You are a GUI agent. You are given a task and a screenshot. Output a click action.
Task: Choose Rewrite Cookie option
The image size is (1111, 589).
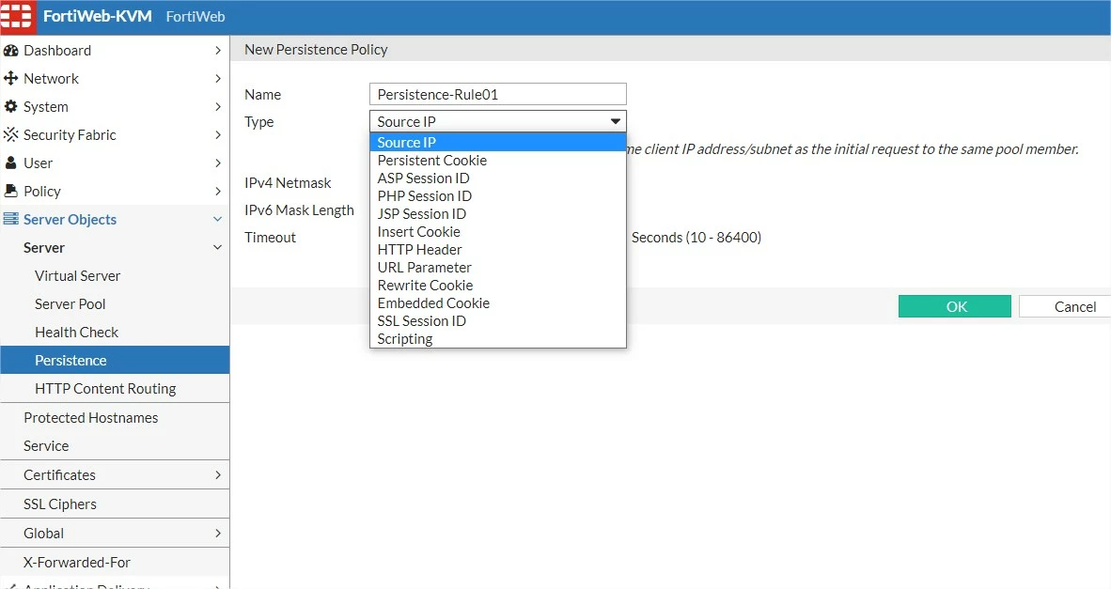(x=497, y=286)
